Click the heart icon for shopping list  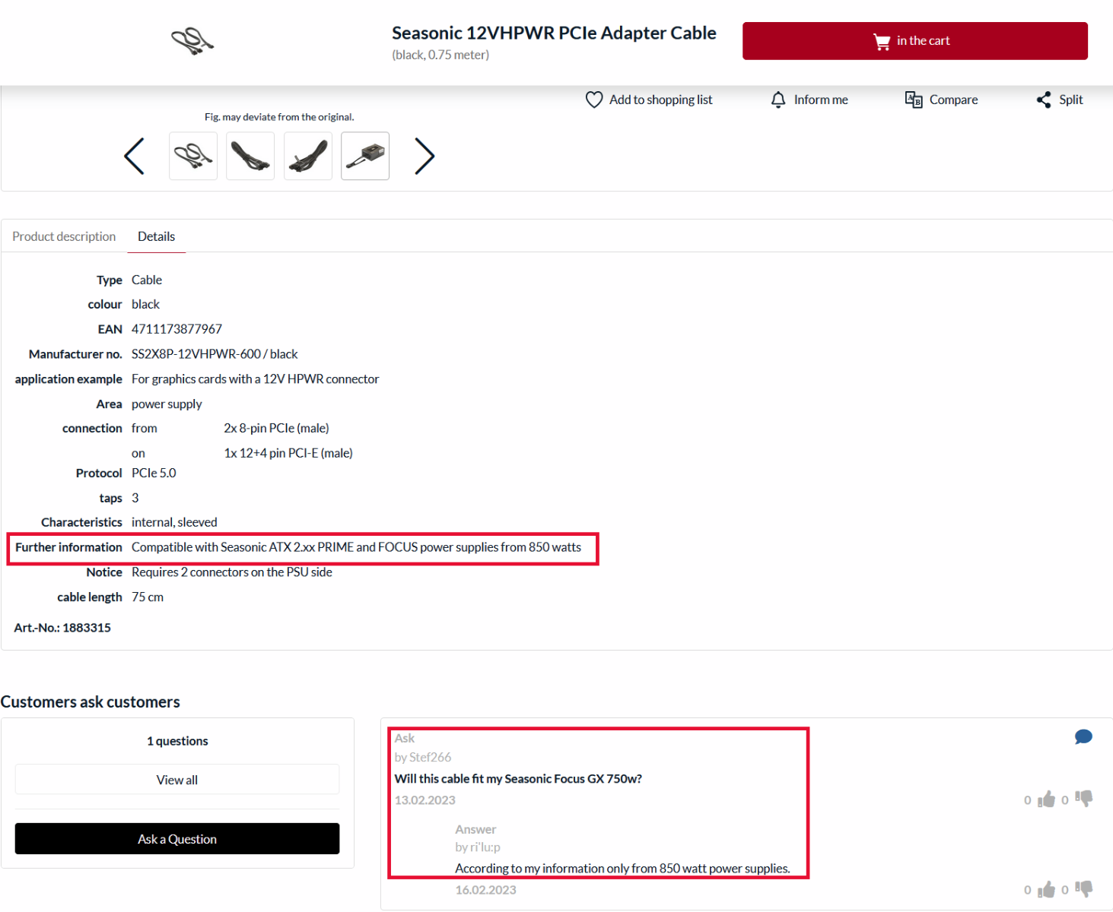pos(594,100)
